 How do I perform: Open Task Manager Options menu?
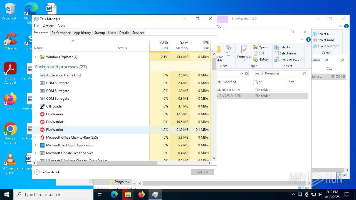(x=49, y=26)
